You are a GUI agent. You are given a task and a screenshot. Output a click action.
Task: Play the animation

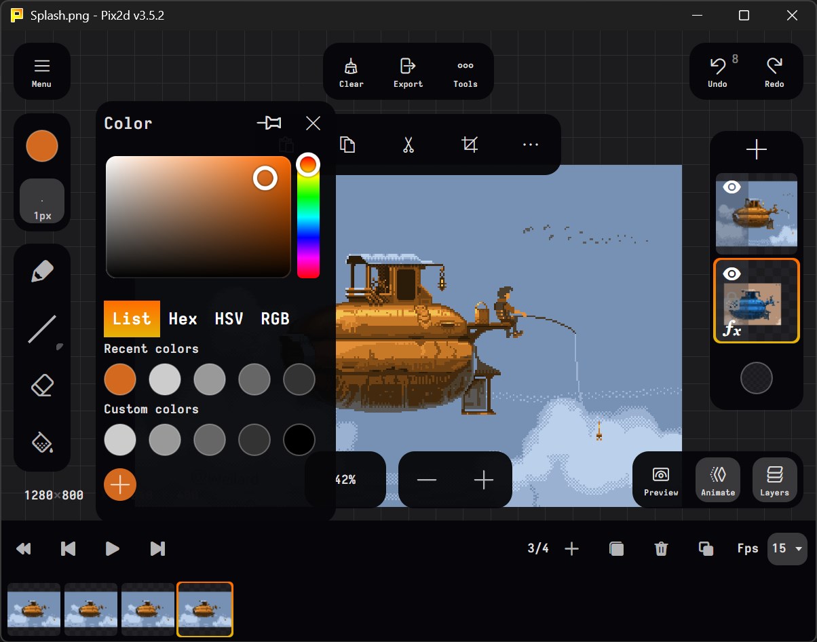pos(113,548)
